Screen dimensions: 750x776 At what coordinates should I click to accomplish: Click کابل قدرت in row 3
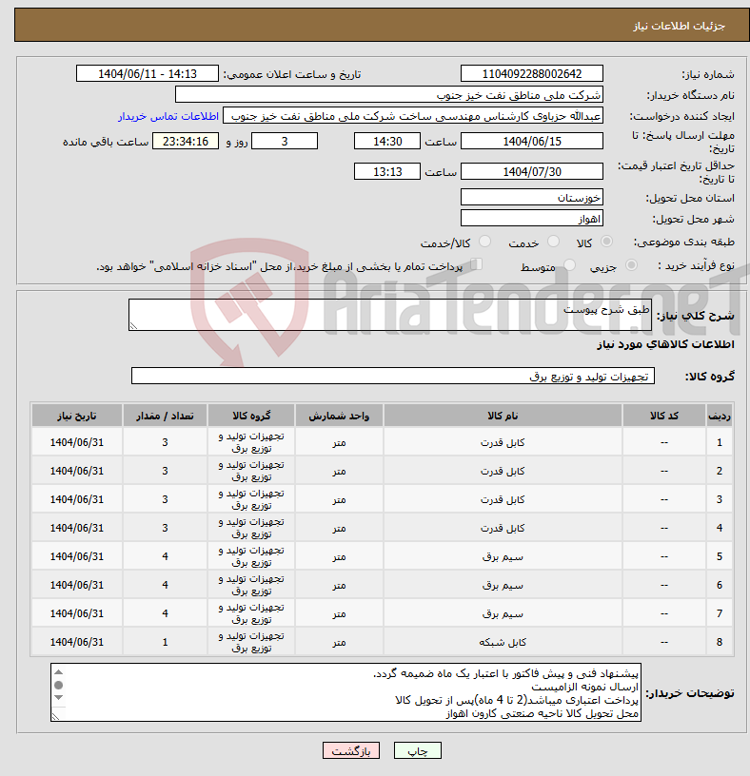pyautogui.click(x=503, y=499)
